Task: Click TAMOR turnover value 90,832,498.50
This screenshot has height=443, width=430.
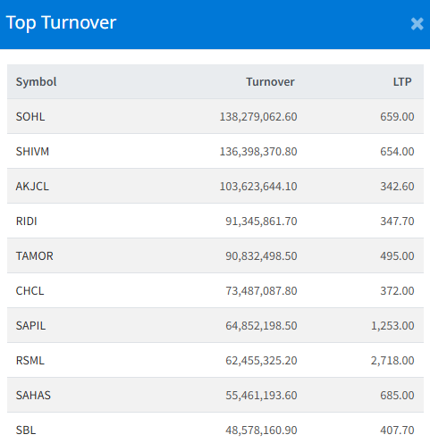Action: tap(261, 256)
